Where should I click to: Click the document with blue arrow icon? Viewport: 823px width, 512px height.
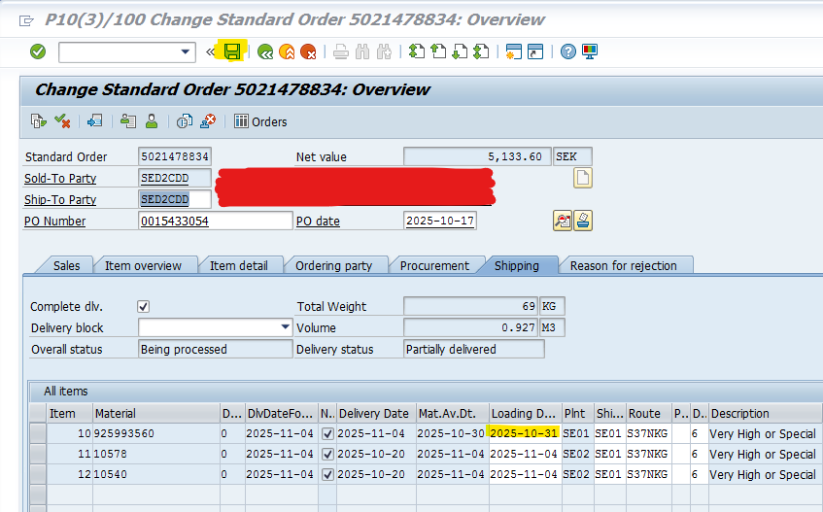coord(95,121)
